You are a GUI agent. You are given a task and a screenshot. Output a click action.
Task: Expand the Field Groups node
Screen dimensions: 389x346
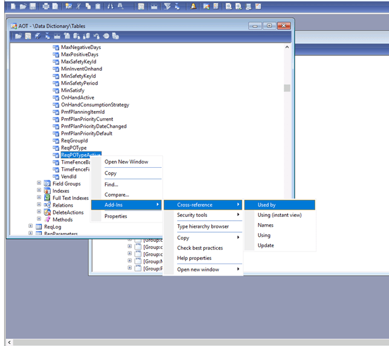39,184
